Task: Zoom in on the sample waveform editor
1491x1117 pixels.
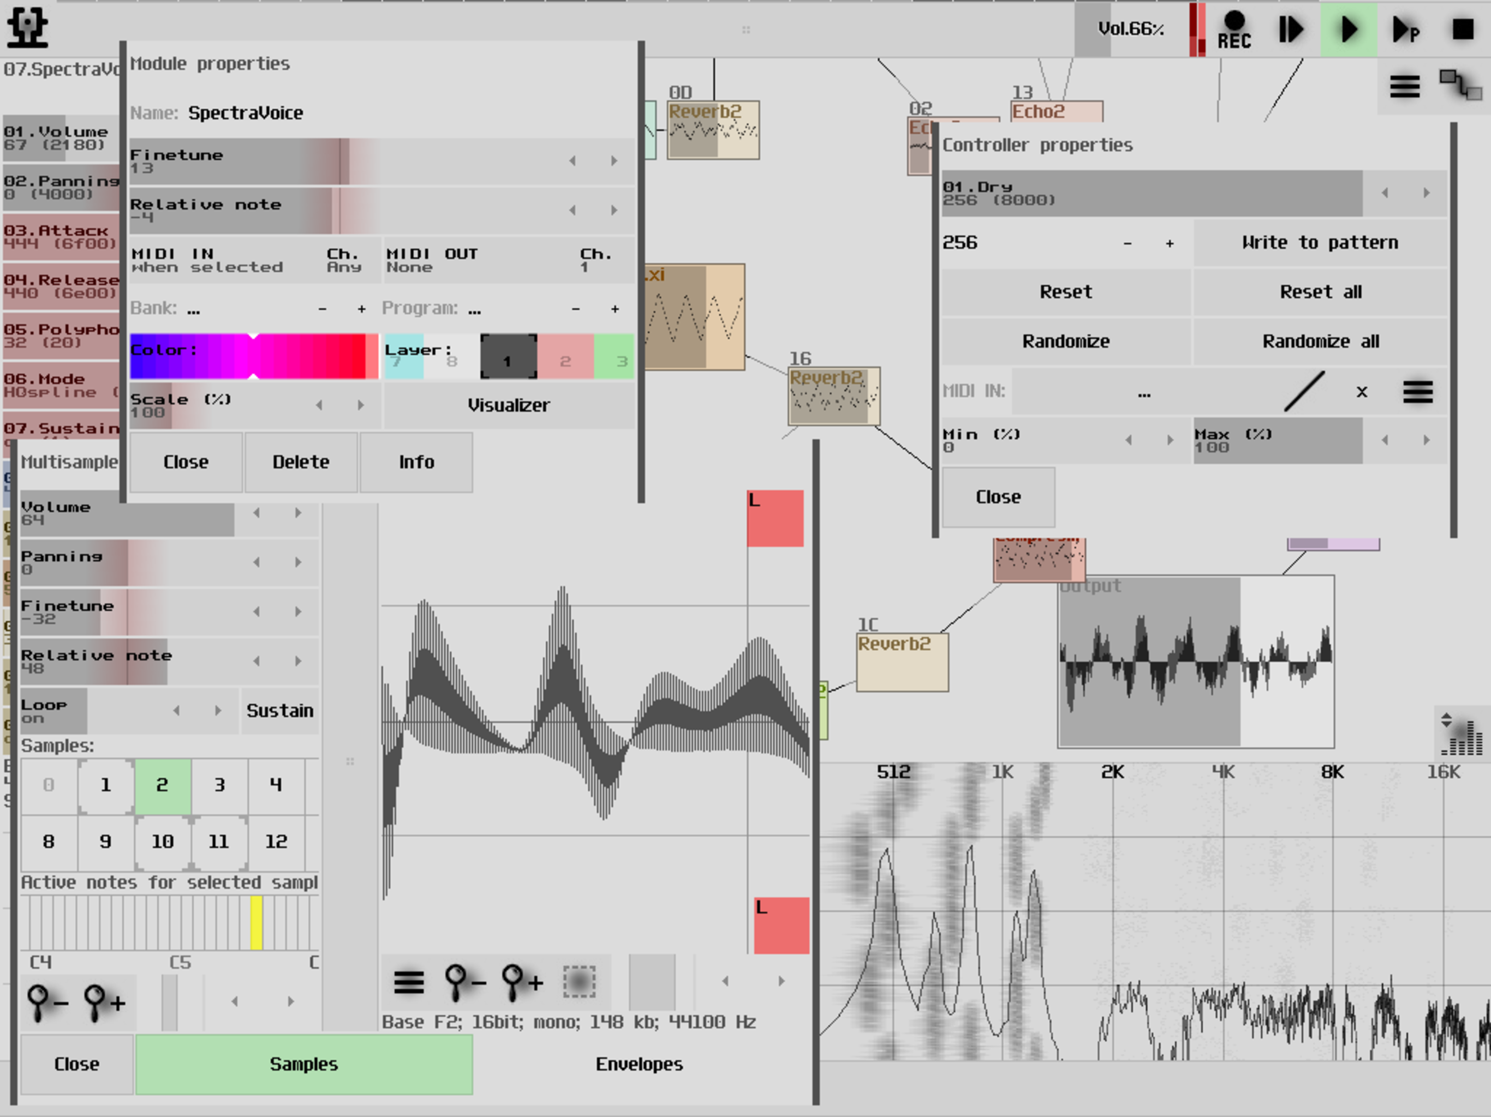Action: pos(523,982)
